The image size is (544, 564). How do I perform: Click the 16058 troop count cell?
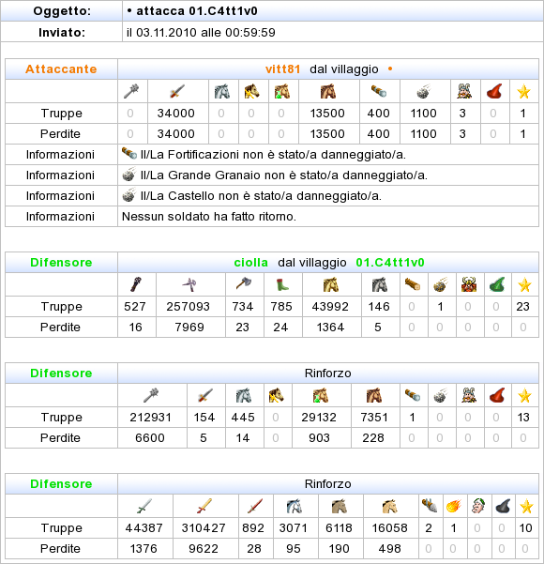390,528
